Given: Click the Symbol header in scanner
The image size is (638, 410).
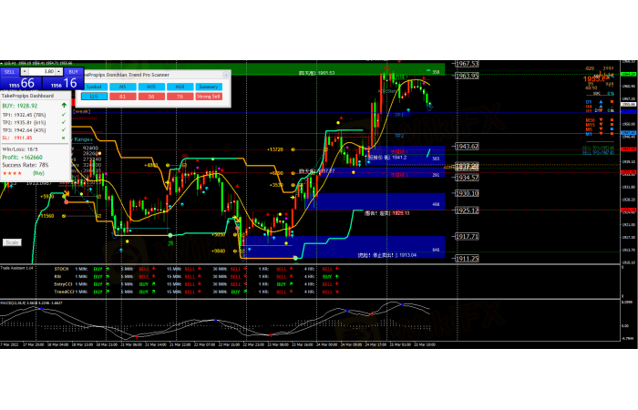Looking at the screenshot, I should [95, 86].
